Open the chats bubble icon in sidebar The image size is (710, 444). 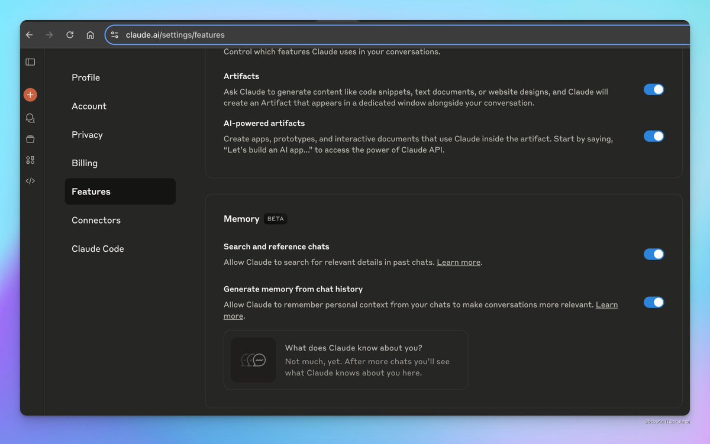[30, 118]
